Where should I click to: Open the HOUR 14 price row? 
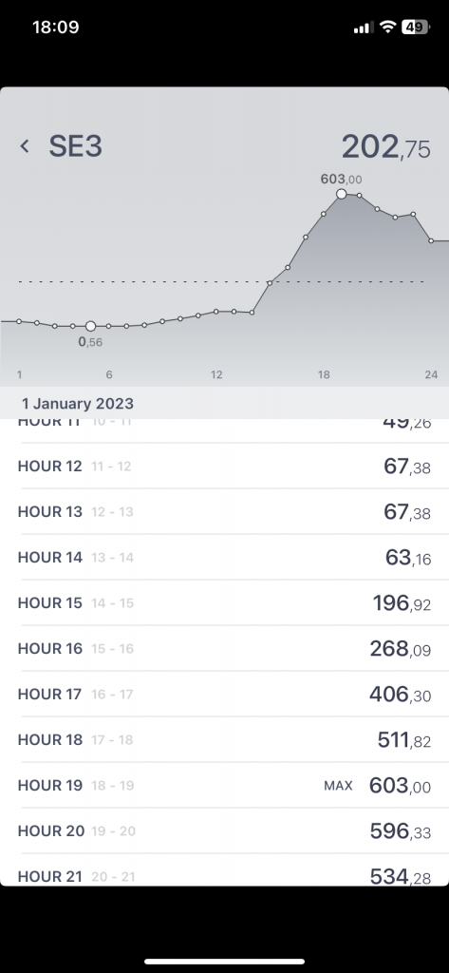click(224, 557)
